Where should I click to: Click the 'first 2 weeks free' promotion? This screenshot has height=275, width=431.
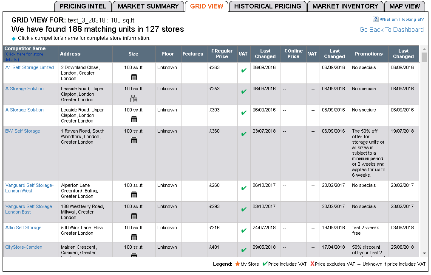366,230
